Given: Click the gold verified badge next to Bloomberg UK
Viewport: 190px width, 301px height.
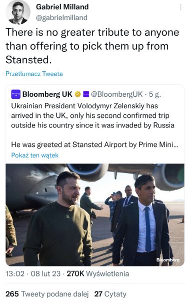Looking at the screenshot, I should [x=77, y=94].
